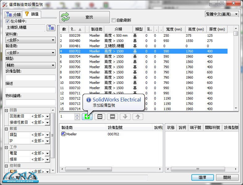Collapse the 回路 filter group
This screenshot has height=185, width=243.
[x=6, y=110]
